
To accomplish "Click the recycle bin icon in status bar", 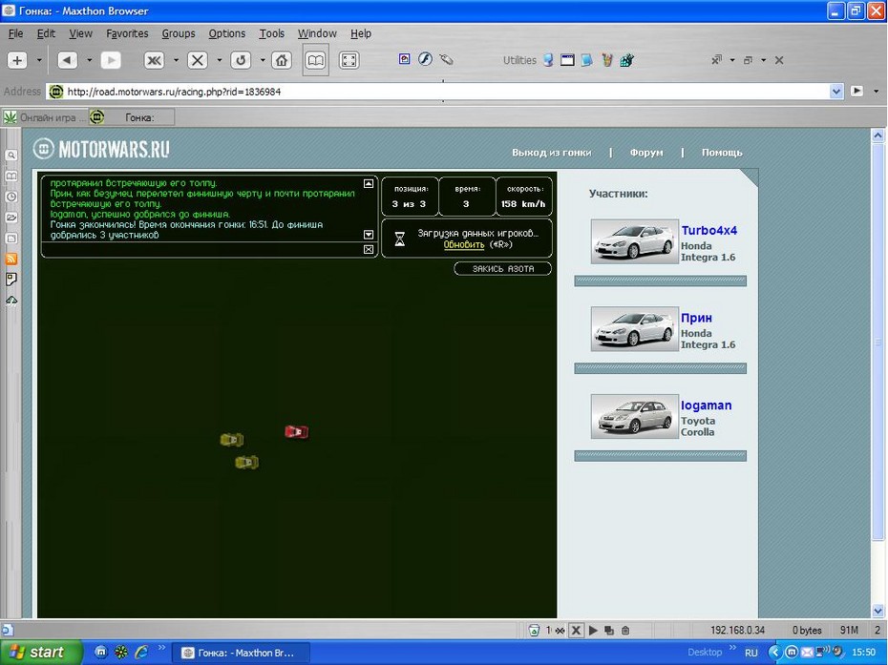I will [534, 630].
